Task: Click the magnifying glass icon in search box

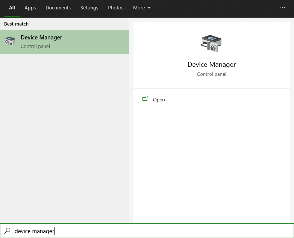Action: 7,231
